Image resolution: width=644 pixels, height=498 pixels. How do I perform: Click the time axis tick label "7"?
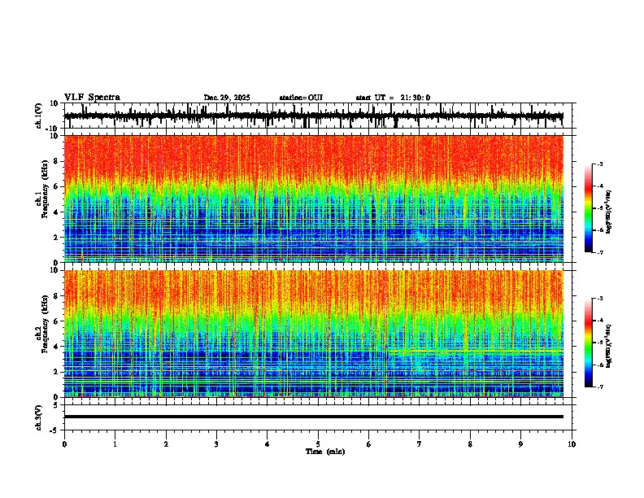point(420,444)
